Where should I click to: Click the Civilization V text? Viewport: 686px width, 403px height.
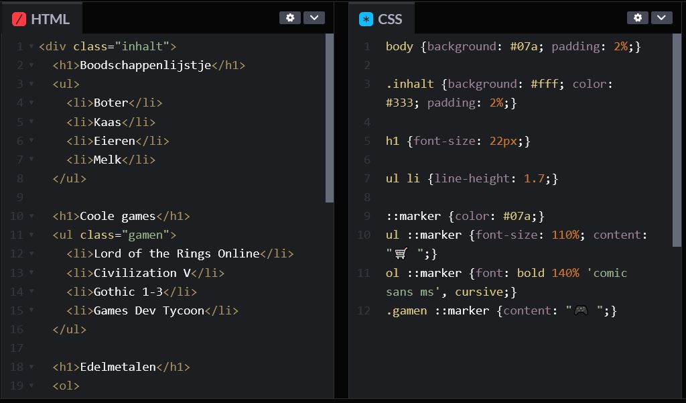[x=142, y=272]
